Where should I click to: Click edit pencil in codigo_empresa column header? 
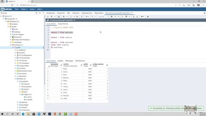(x=107, y=65)
